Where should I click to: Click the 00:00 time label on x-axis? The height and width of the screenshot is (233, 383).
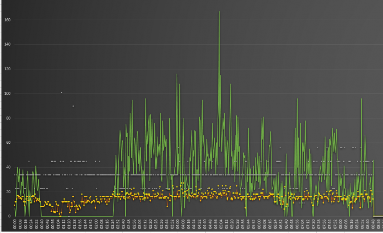(x=15, y=225)
